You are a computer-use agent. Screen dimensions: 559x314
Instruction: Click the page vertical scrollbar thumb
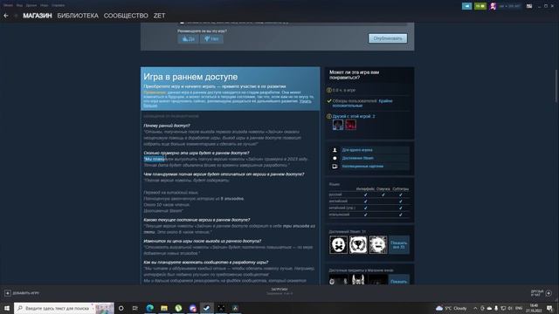click(556, 85)
